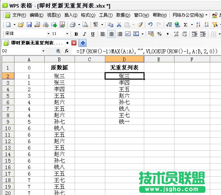Toggle bold formatting
Viewport: 221px width, 195px height.
coord(76,34)
